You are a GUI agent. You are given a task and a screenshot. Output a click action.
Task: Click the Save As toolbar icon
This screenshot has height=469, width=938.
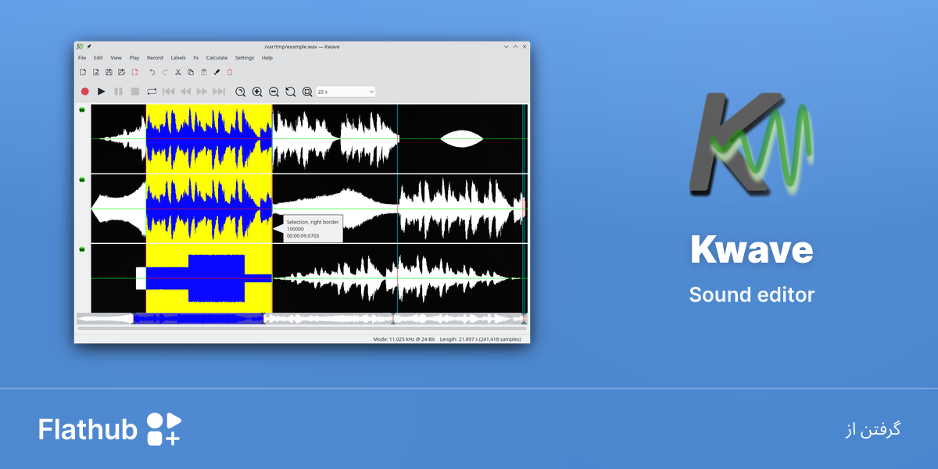pos(121,73)
